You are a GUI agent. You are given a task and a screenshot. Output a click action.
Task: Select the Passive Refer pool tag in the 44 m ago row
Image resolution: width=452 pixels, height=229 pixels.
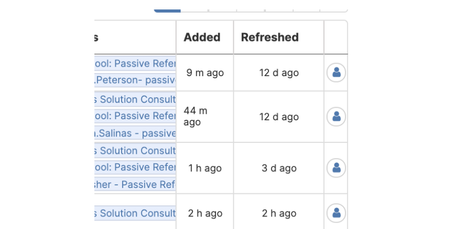[x=135, y=116]
